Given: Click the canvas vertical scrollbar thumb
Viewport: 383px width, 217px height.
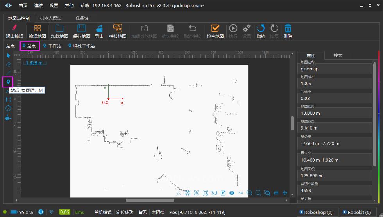Looking at the screenshot, I should coord(292,123).
